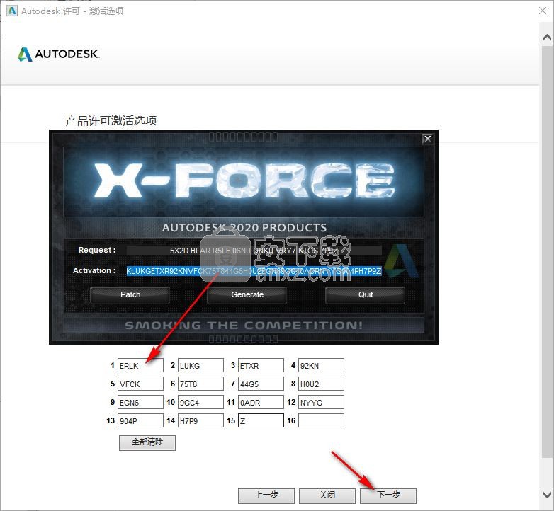
Task: Click the Autodesk logo in the header
Action: [x=59, y=54]
